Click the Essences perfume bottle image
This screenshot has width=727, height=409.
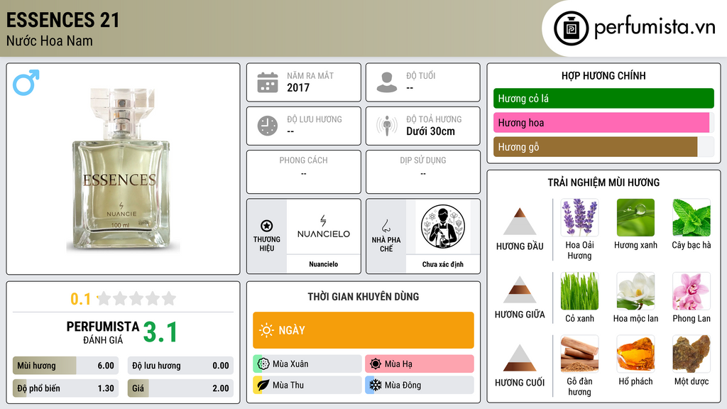[122, 170]
